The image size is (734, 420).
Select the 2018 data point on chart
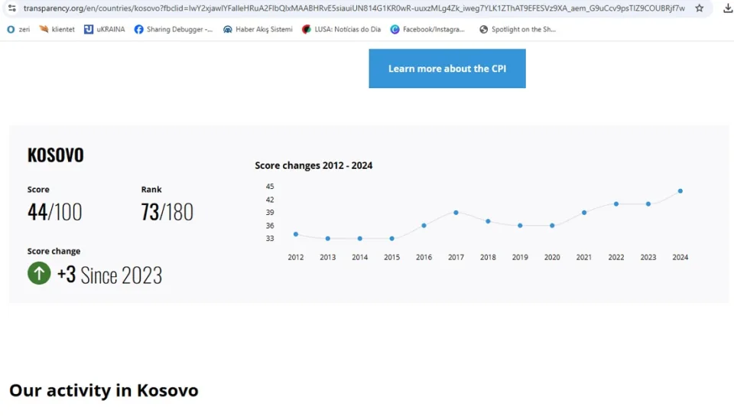(x=488, y=221)
